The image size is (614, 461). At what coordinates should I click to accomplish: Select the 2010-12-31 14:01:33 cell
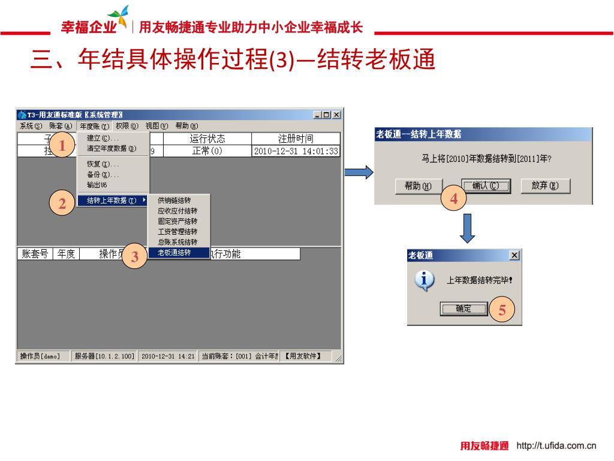coord(296,151)
